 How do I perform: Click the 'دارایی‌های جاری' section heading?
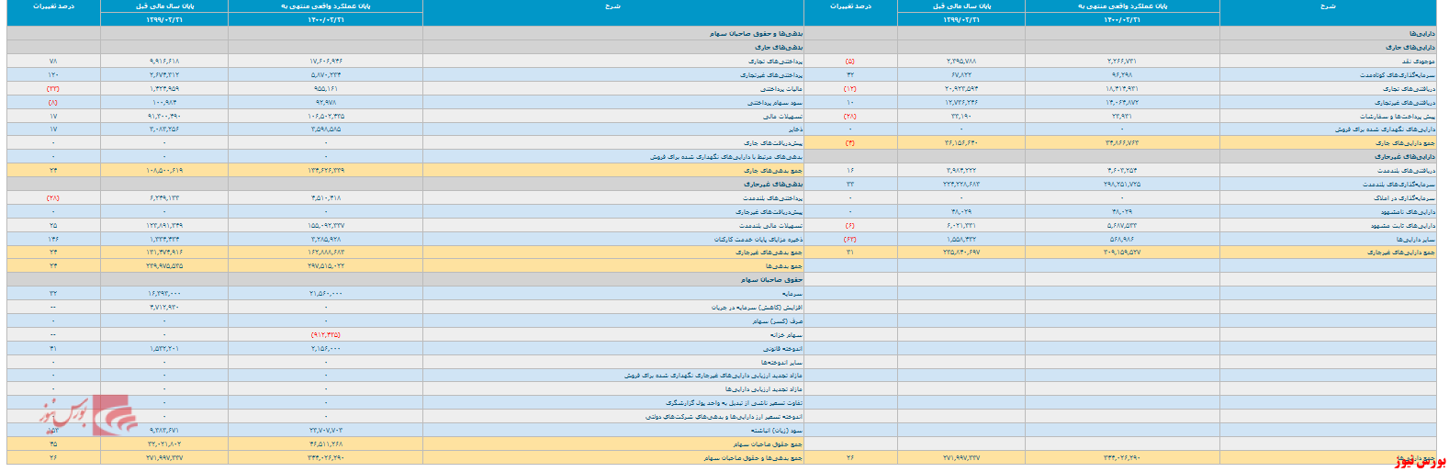pyautogui.click(x=1411, y=47)
